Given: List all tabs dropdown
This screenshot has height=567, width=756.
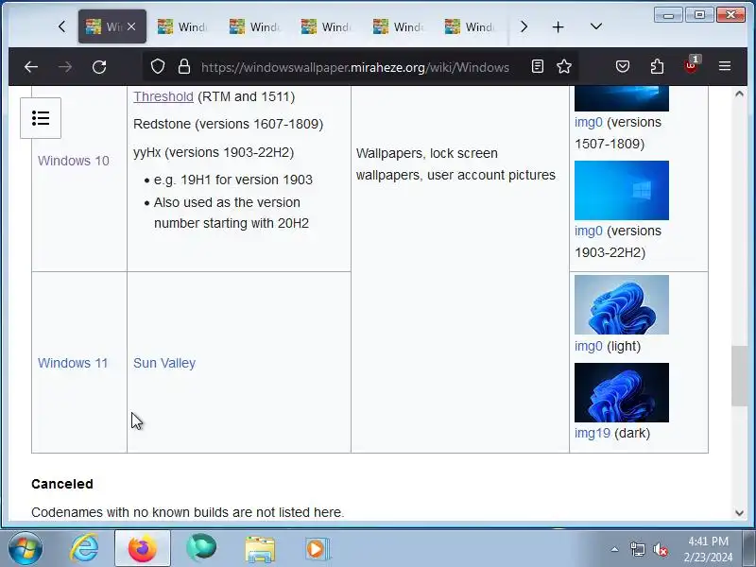Looking at the screenshot, I should tap(596, 26).
